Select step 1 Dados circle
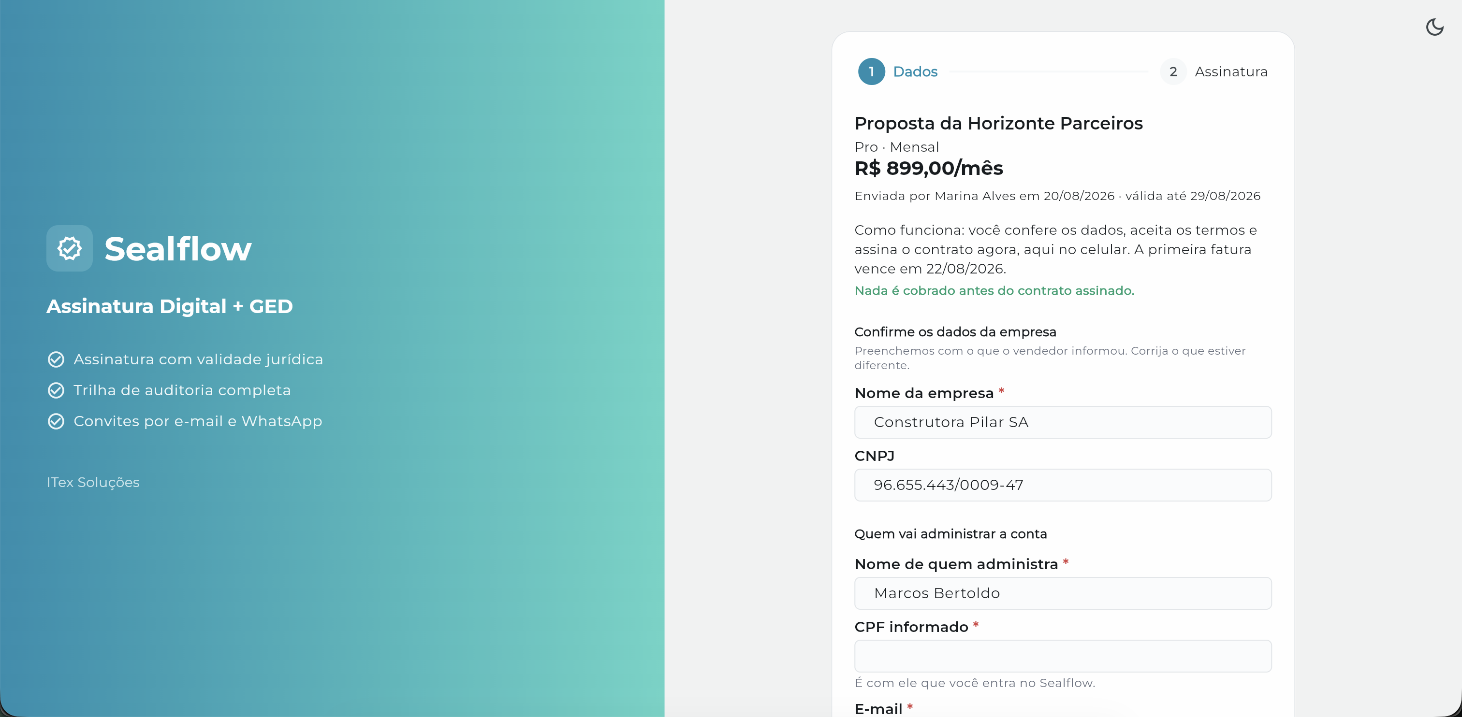 pos(871,72)
